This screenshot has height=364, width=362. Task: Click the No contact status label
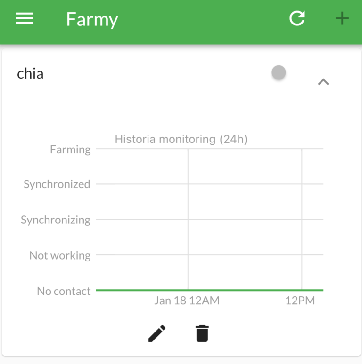coord(64,291)
